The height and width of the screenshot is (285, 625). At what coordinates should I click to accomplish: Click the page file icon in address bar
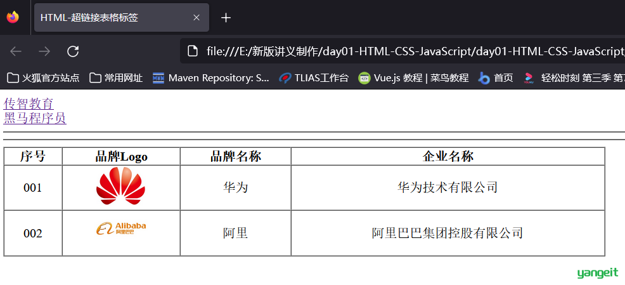coord(193,51)
